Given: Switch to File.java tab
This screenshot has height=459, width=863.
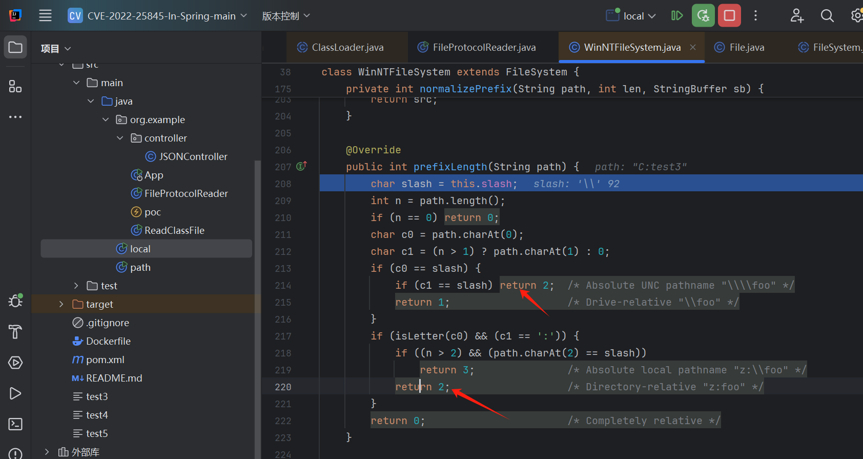Looking at the screenshot, I should coord(739,47).
